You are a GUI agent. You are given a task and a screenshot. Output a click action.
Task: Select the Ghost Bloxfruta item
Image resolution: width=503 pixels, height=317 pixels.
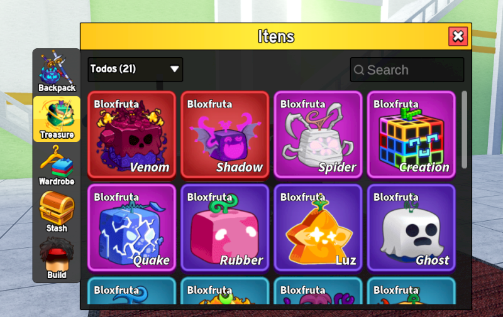coord(411,228)
